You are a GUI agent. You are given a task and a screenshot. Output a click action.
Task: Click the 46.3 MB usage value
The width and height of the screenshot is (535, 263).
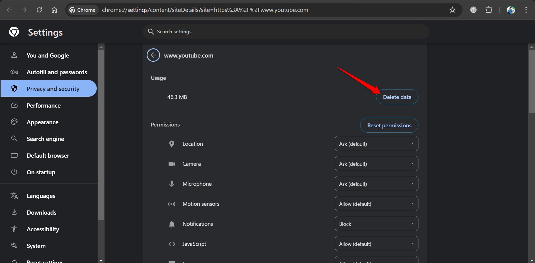point(177,97)
